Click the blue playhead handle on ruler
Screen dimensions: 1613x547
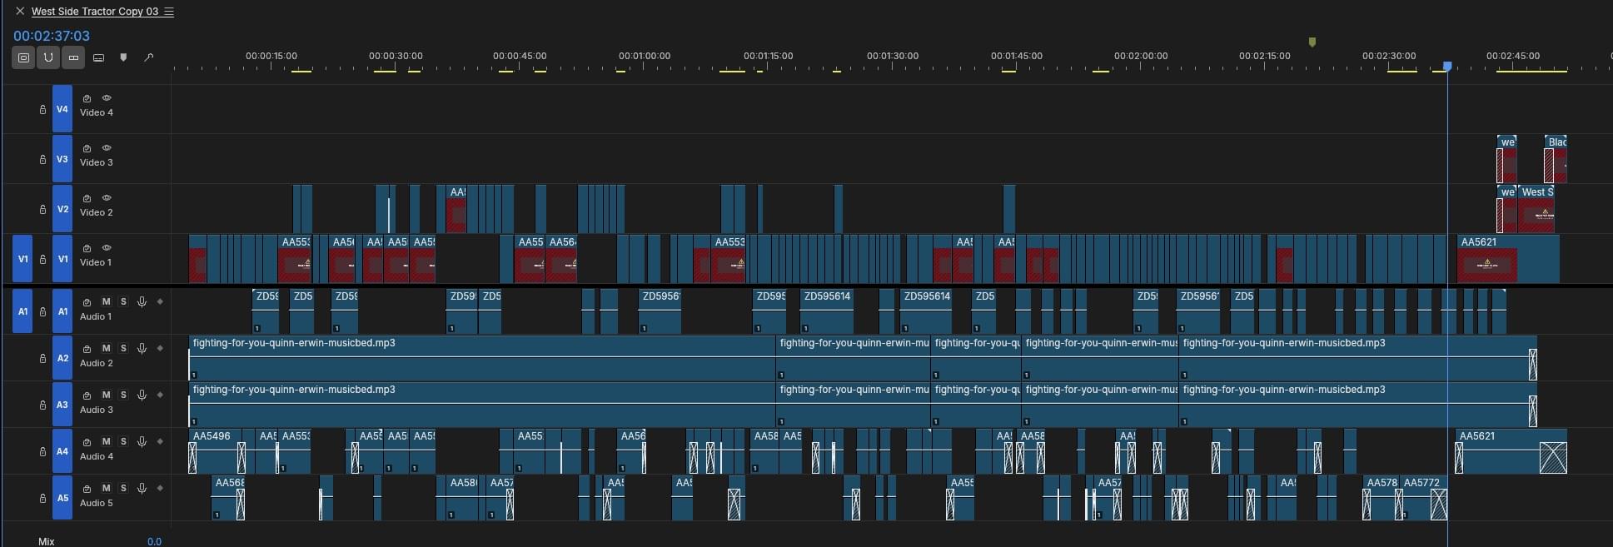click(x=1447, y=66)
